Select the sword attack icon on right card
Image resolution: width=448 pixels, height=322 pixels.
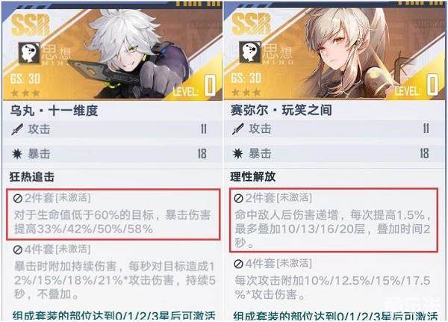(x=238, y=129)
